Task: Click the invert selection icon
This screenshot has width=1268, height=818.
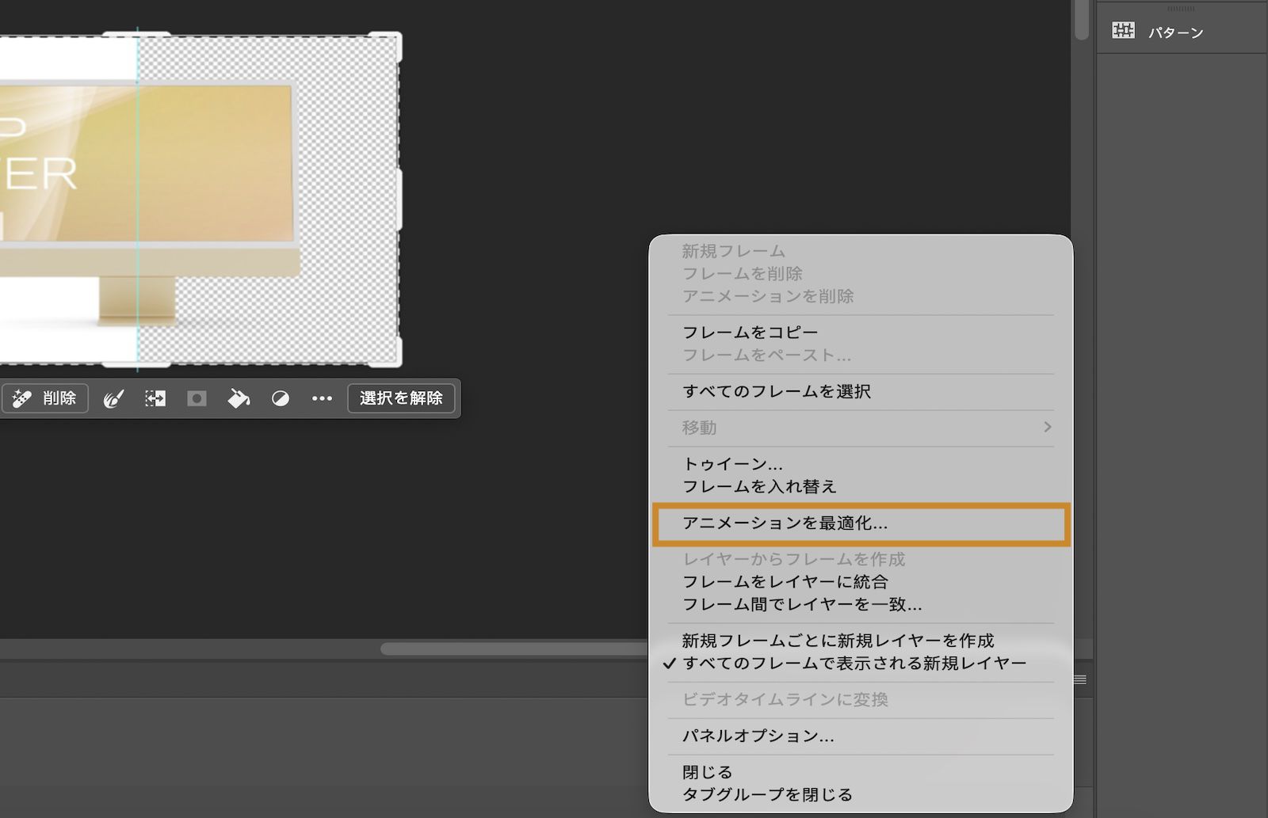Action: click(x=280, y=398)
